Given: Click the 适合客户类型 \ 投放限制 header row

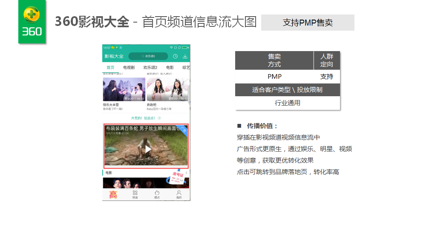Looking at the screenshot, I should [288, 90].
